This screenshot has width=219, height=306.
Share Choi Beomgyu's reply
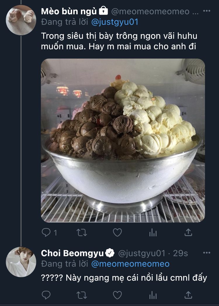(x=188, y=295)
